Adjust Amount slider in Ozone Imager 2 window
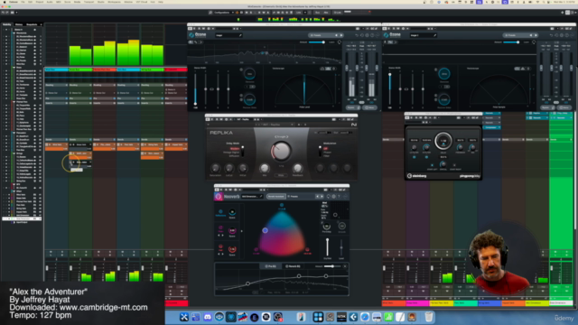This screenshot has height=325, width=578. (512, 42)
